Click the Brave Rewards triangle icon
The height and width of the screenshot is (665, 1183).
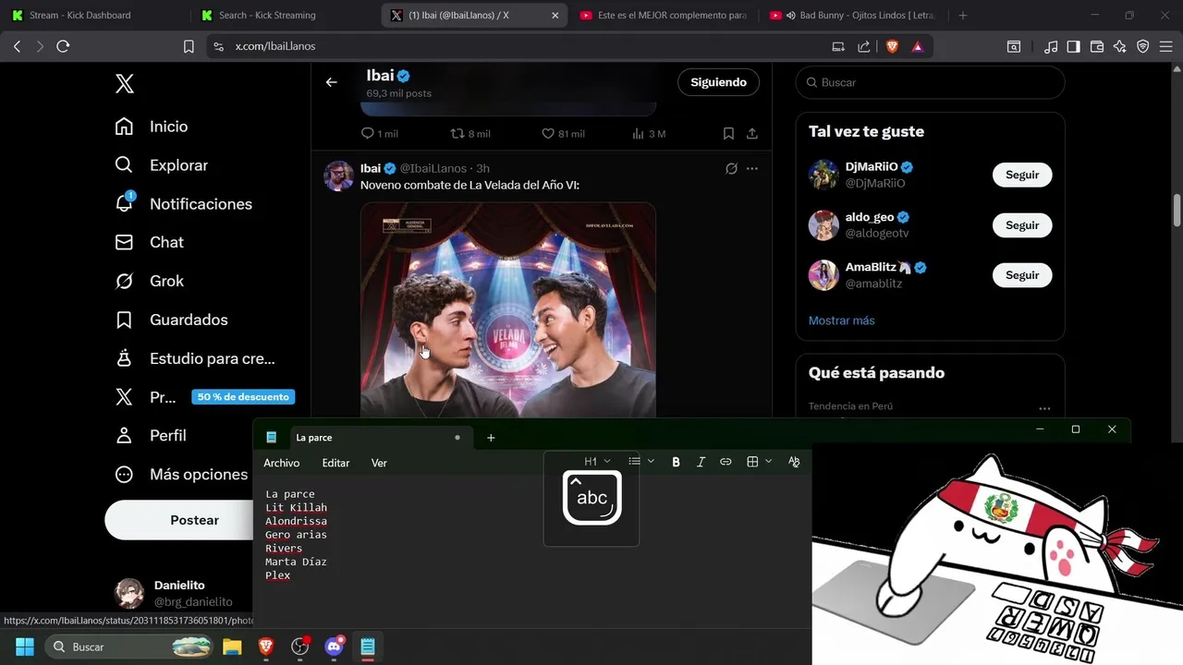pyautogui.click(x=918, y=46)
